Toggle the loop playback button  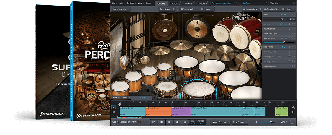154,122
